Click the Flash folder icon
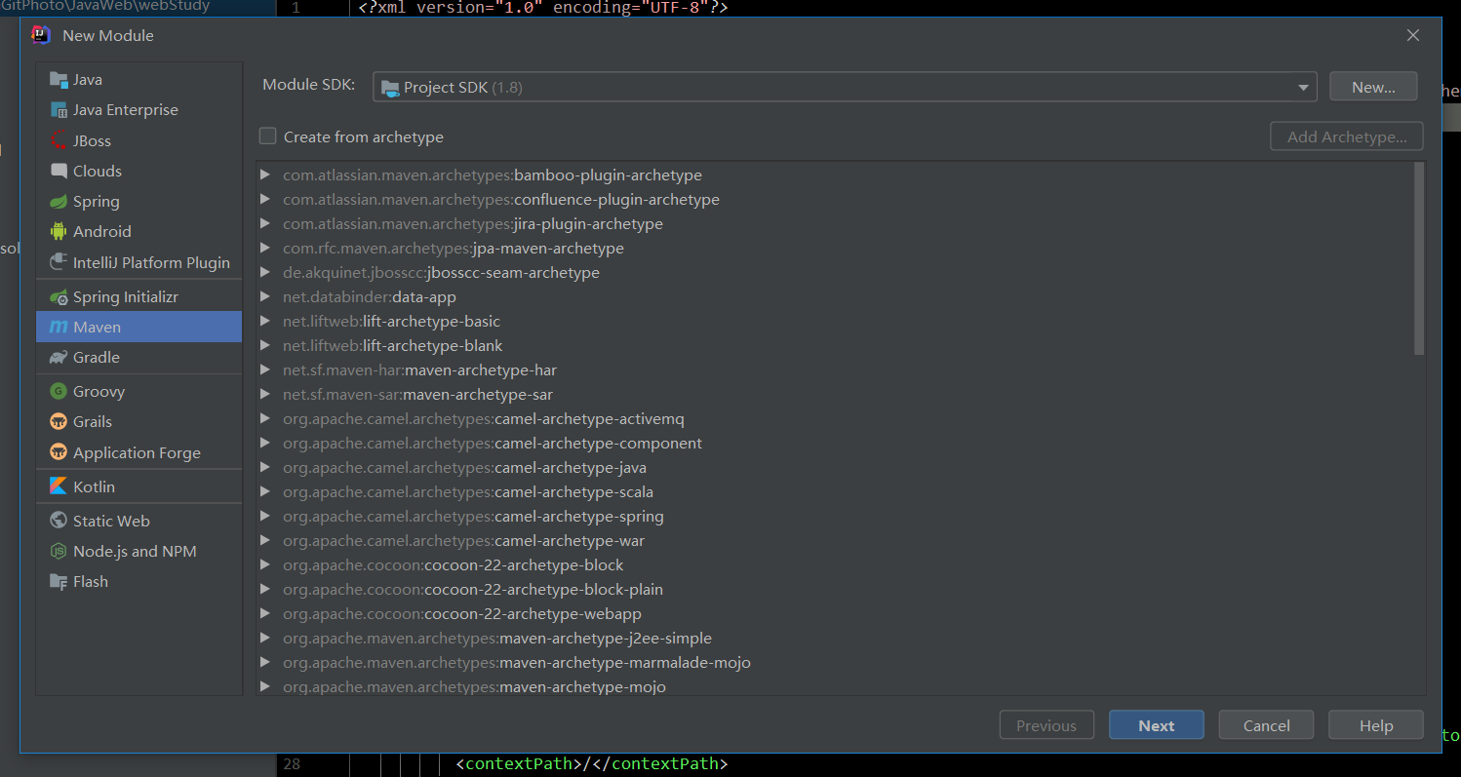This screenshot has height=777, width=1461. [x=59, y=581]
